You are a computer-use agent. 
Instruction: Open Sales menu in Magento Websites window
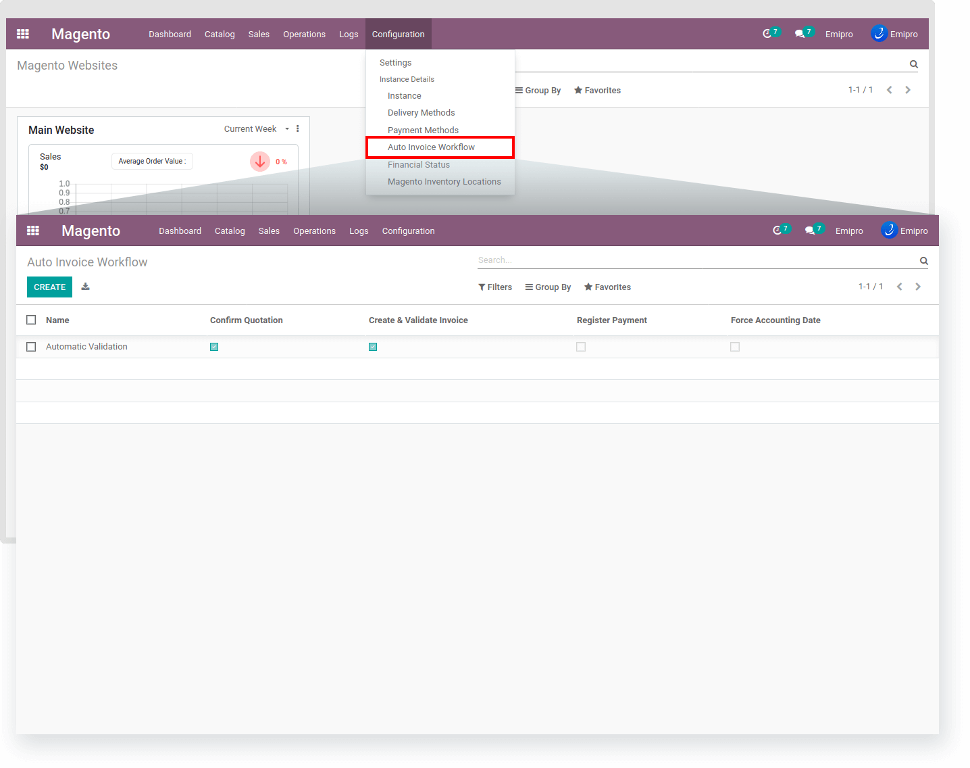259,34
